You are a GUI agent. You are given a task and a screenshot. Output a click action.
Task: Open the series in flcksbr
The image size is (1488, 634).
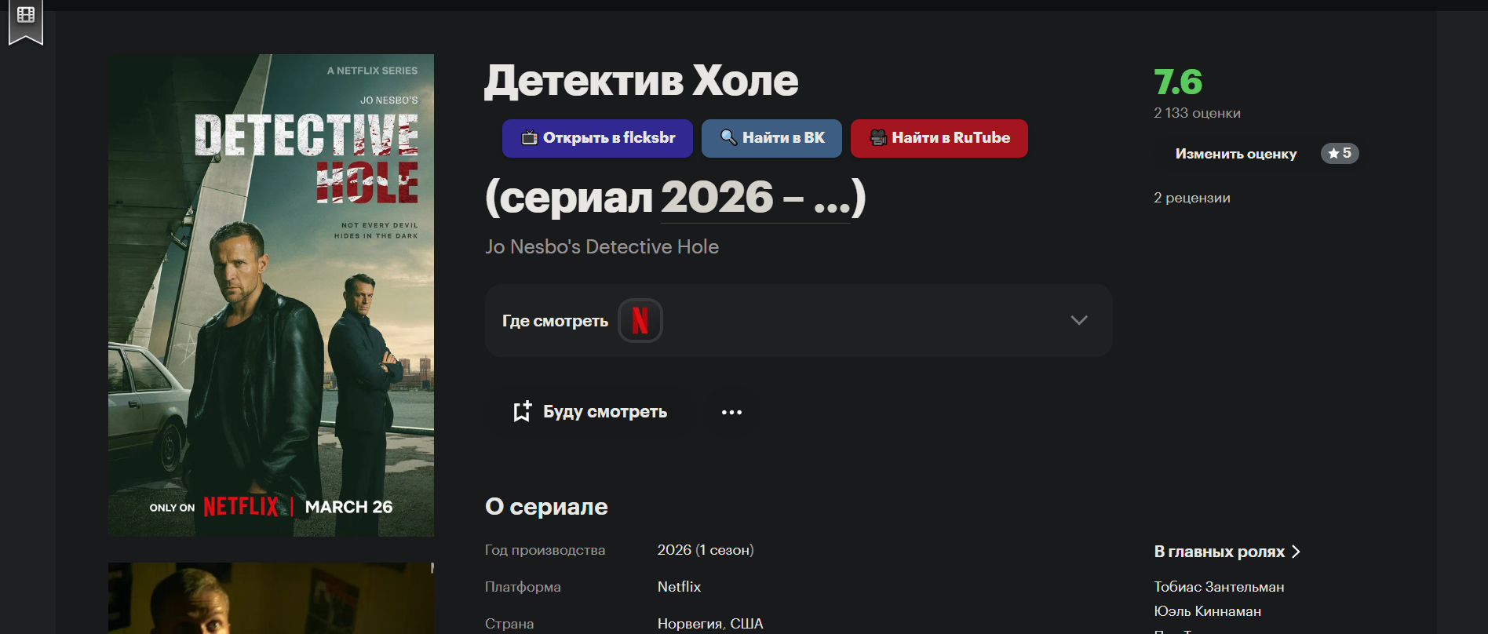tap(597, 138)
